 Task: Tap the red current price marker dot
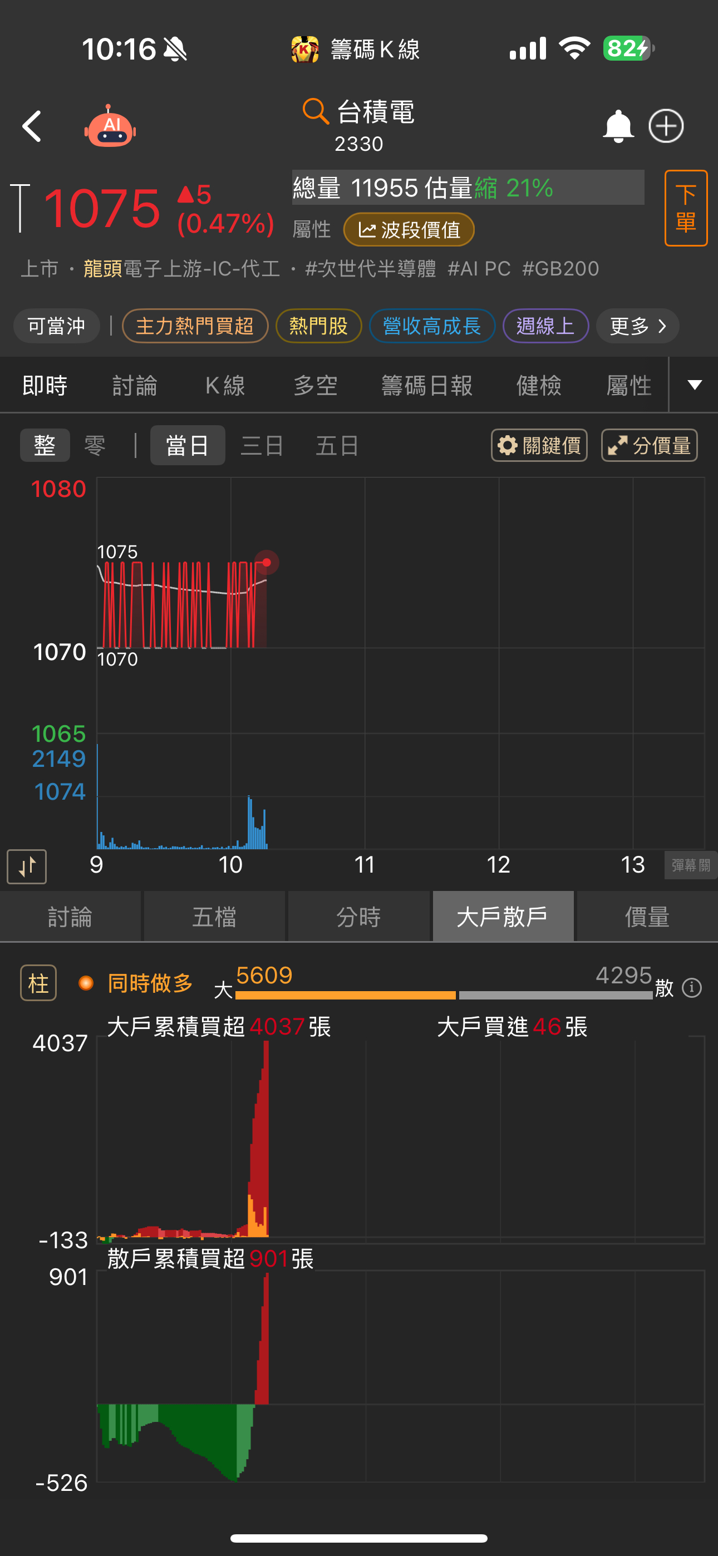(x=267, y=563)
